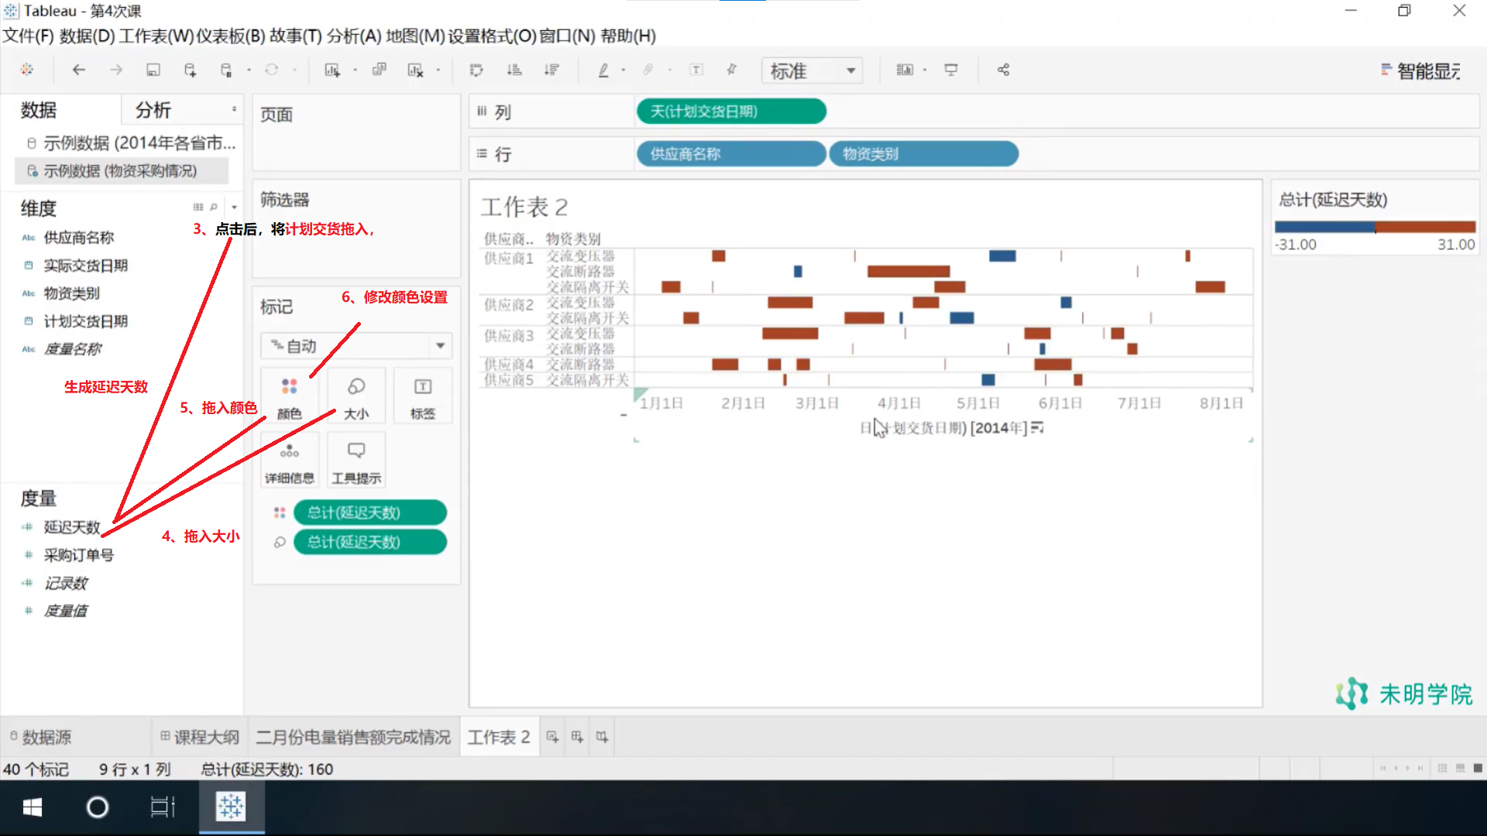Open the 自动 mark type dropdown

pyautogui.click(x=355, y=345)
